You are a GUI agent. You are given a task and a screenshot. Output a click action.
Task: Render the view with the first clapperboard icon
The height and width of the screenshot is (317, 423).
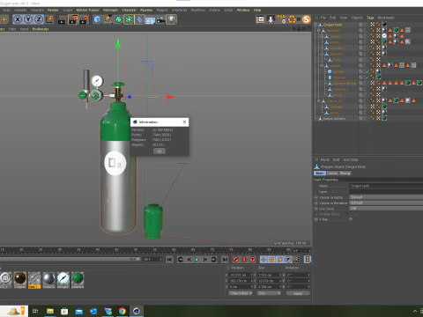63,19
